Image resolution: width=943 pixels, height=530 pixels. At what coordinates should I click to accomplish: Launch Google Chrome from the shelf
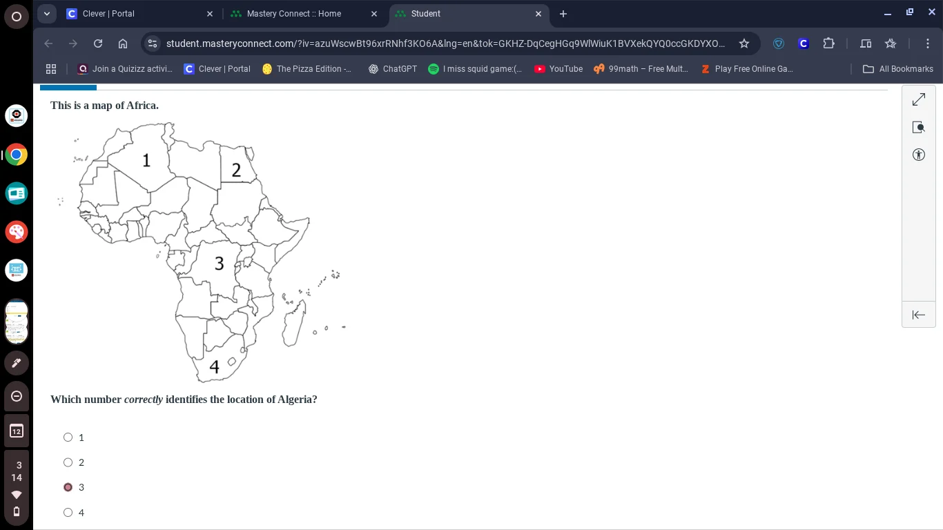pos(17,155)
